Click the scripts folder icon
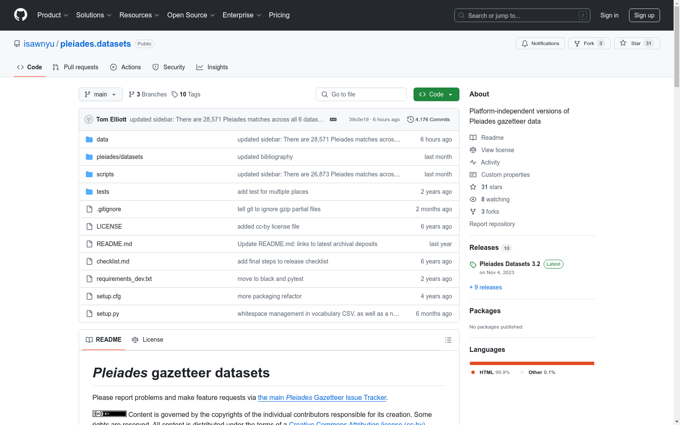Viewport: 680px width, 425px height. pos(89,174)
